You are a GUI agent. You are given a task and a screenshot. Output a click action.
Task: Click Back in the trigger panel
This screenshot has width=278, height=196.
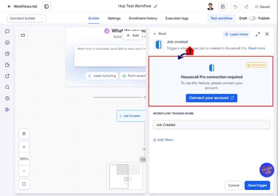(160, 34)
